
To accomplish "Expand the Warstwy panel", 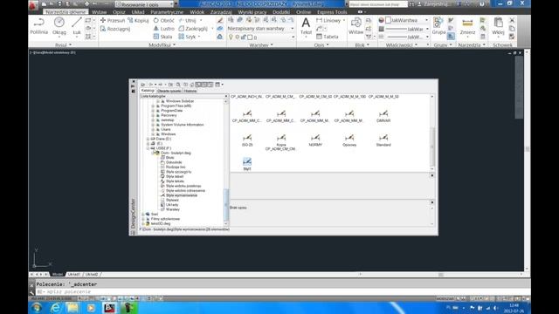I will 261,44.
